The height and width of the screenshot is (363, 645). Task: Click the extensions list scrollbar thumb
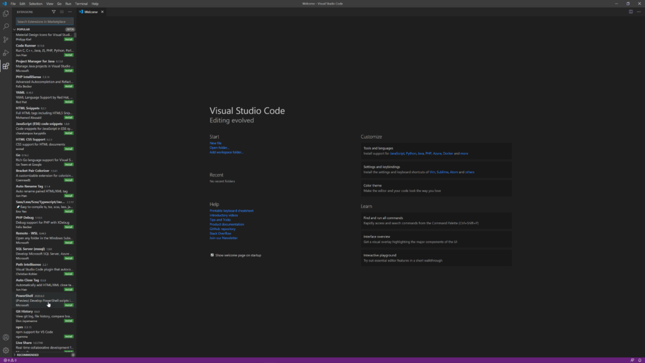point(76,35)
